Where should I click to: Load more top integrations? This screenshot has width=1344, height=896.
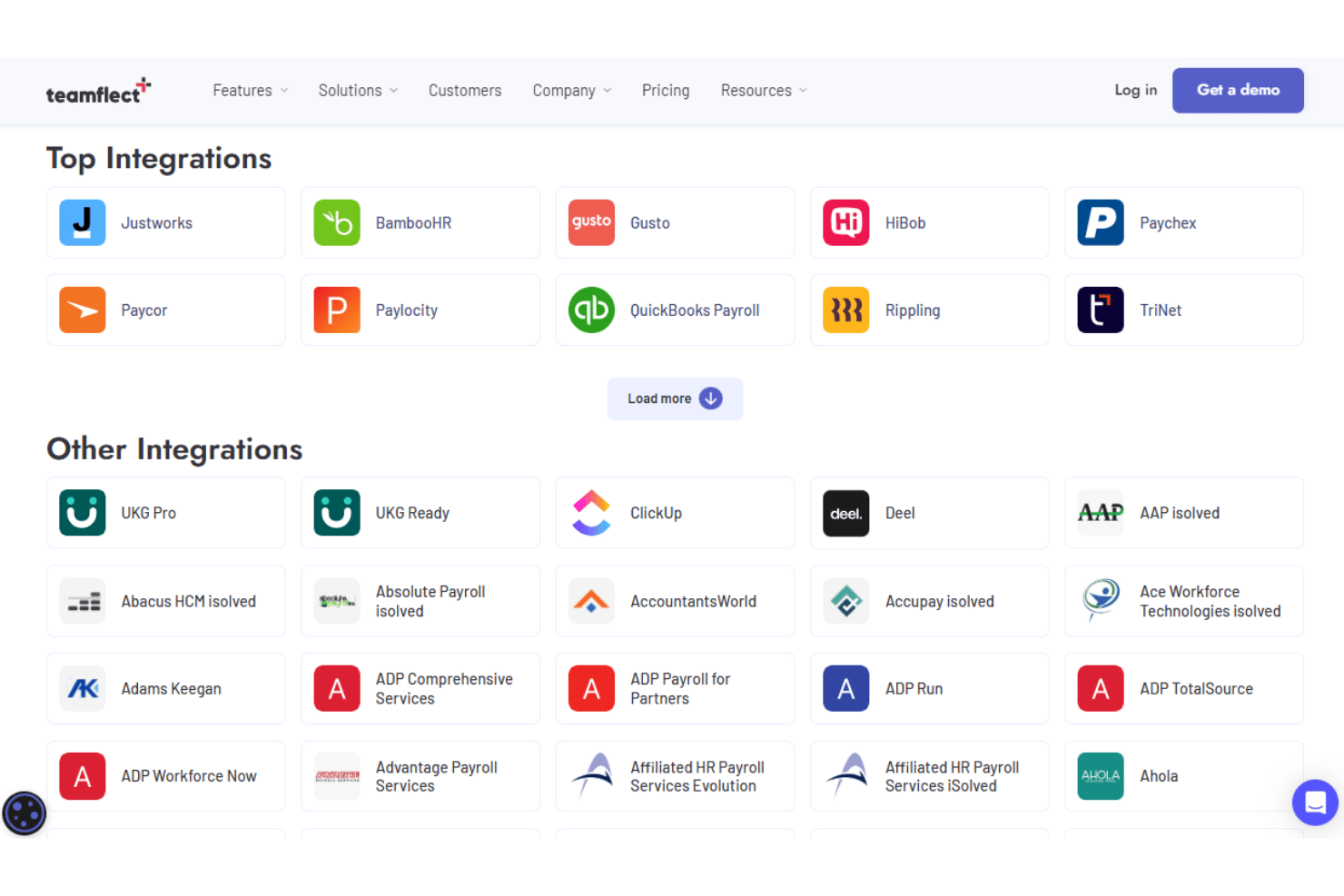point(675,399)
